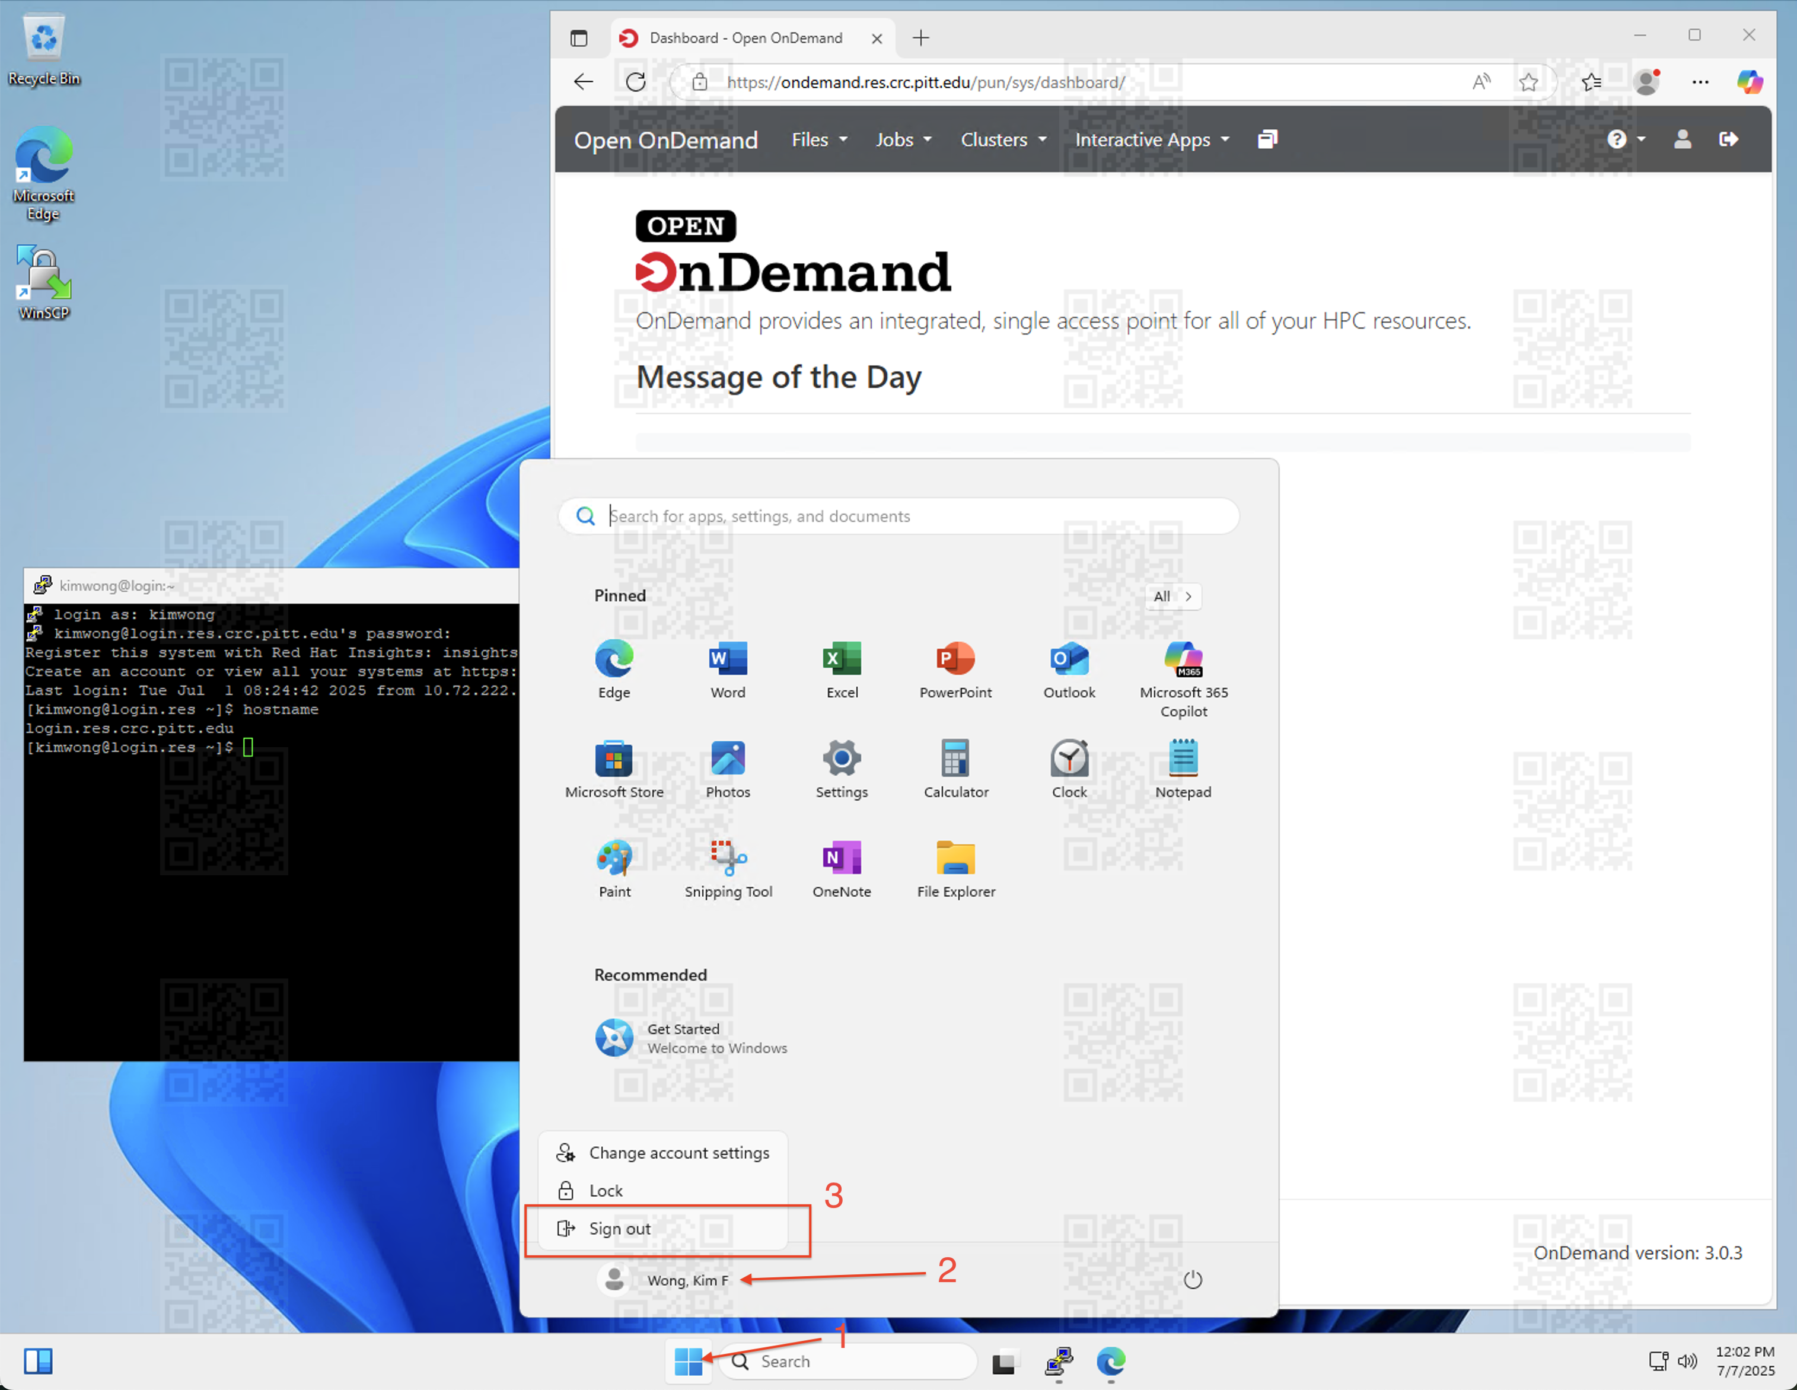1797x1390 pixels.
Task: Expand the Interactive Apps dropdown
Action: 1152,139
